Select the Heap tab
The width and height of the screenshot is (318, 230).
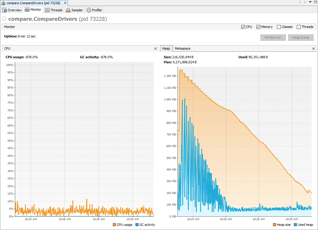[166, 48]
